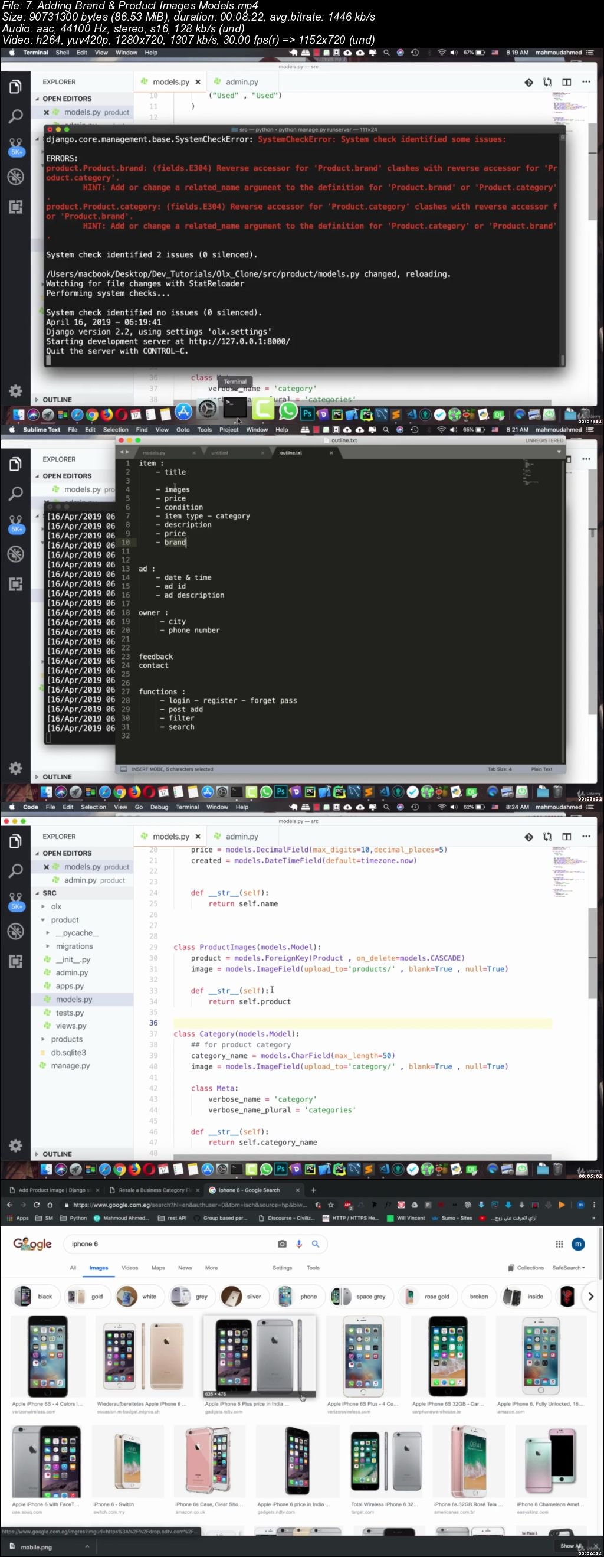Close the models.py tab above the ProductImages code
The height and width of the screenshot is (1557, 604).
[x=198, y=837]
